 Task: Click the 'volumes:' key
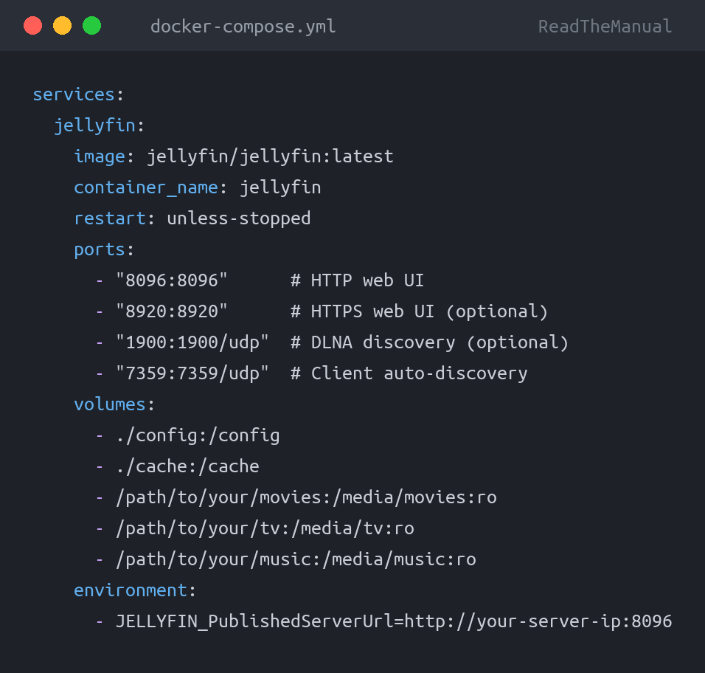pyautogui.click(x=114, y=404)
